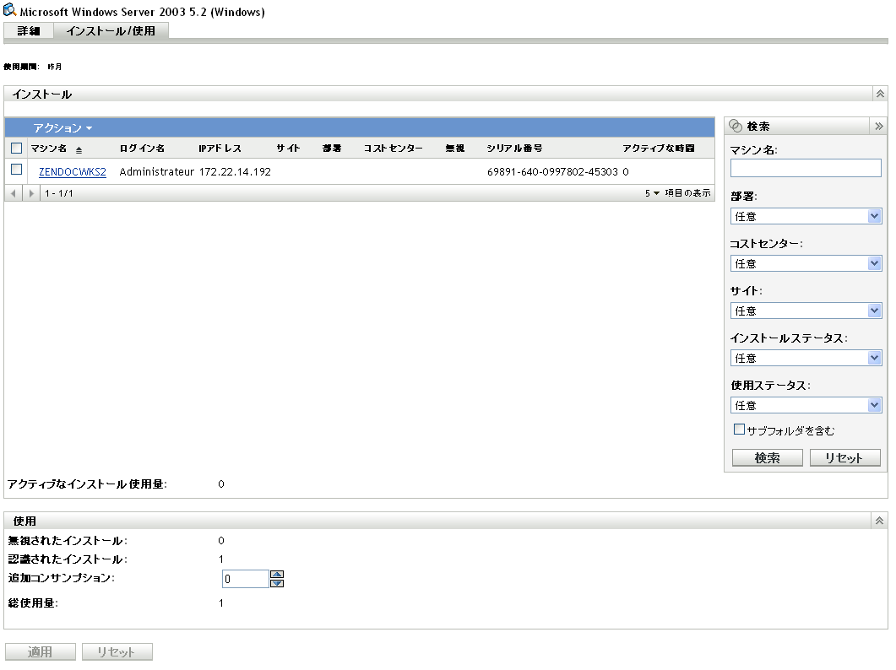This screenshot has width=896, height=670.
Task: Collapse the 使用 section
Action: pyautogui.click(x=879, y=521)
